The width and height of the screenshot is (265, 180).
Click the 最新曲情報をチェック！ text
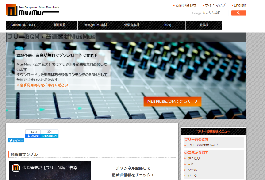pos(133,175)
